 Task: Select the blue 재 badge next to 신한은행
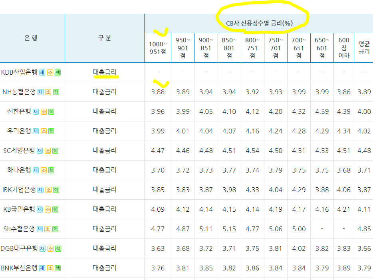coord(36,111)
